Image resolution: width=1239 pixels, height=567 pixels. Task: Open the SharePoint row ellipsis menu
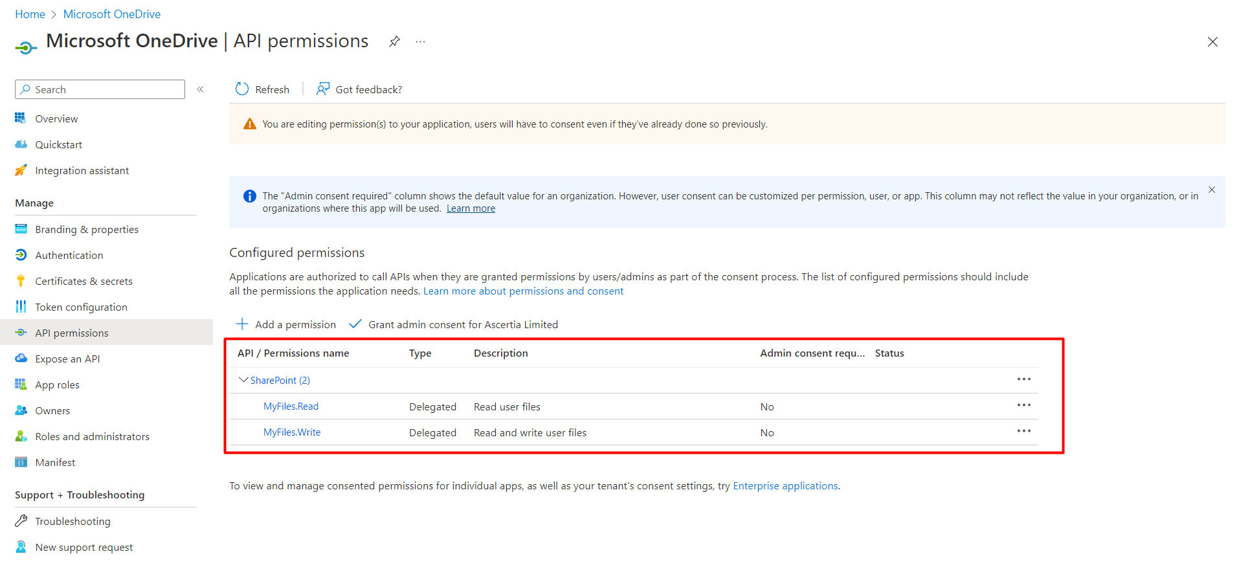(x=1023, y=379)
